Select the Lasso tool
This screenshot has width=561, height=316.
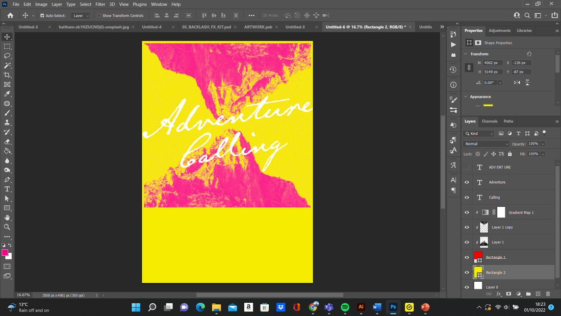click(7, 56)
